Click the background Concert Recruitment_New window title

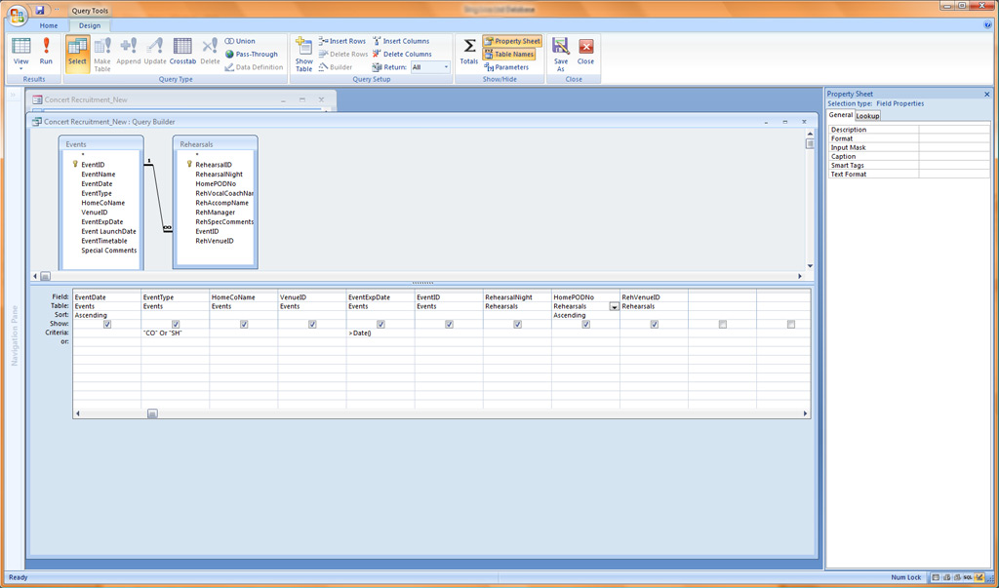tap(86, 100)
